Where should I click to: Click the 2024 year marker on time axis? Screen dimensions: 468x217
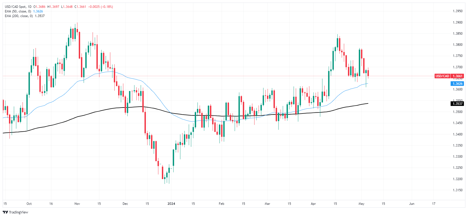171,204
